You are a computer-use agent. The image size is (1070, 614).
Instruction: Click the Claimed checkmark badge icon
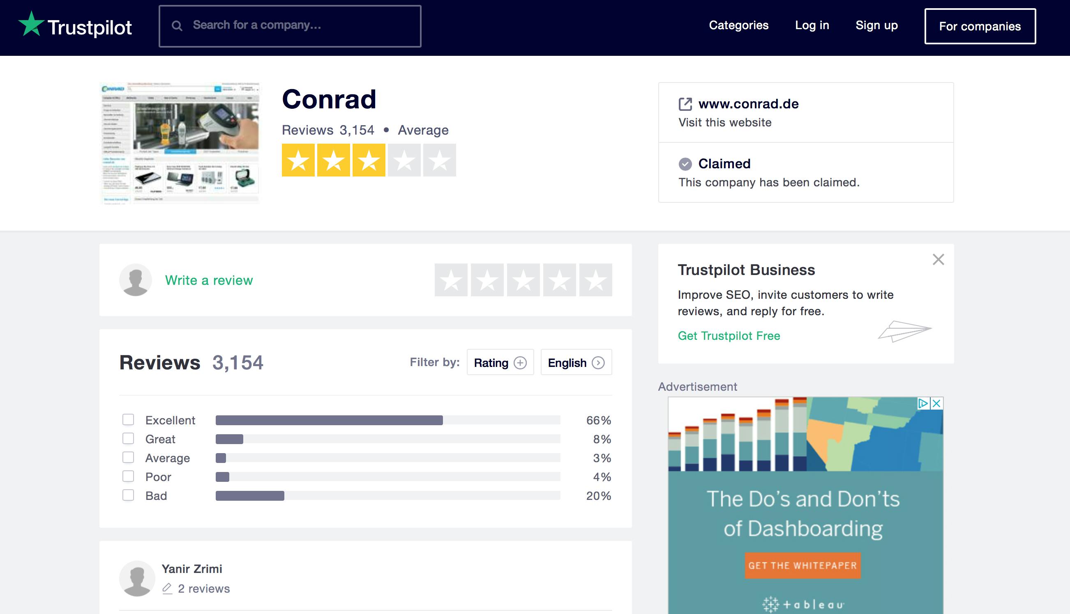pyautogui.click(x=685, y=164)
